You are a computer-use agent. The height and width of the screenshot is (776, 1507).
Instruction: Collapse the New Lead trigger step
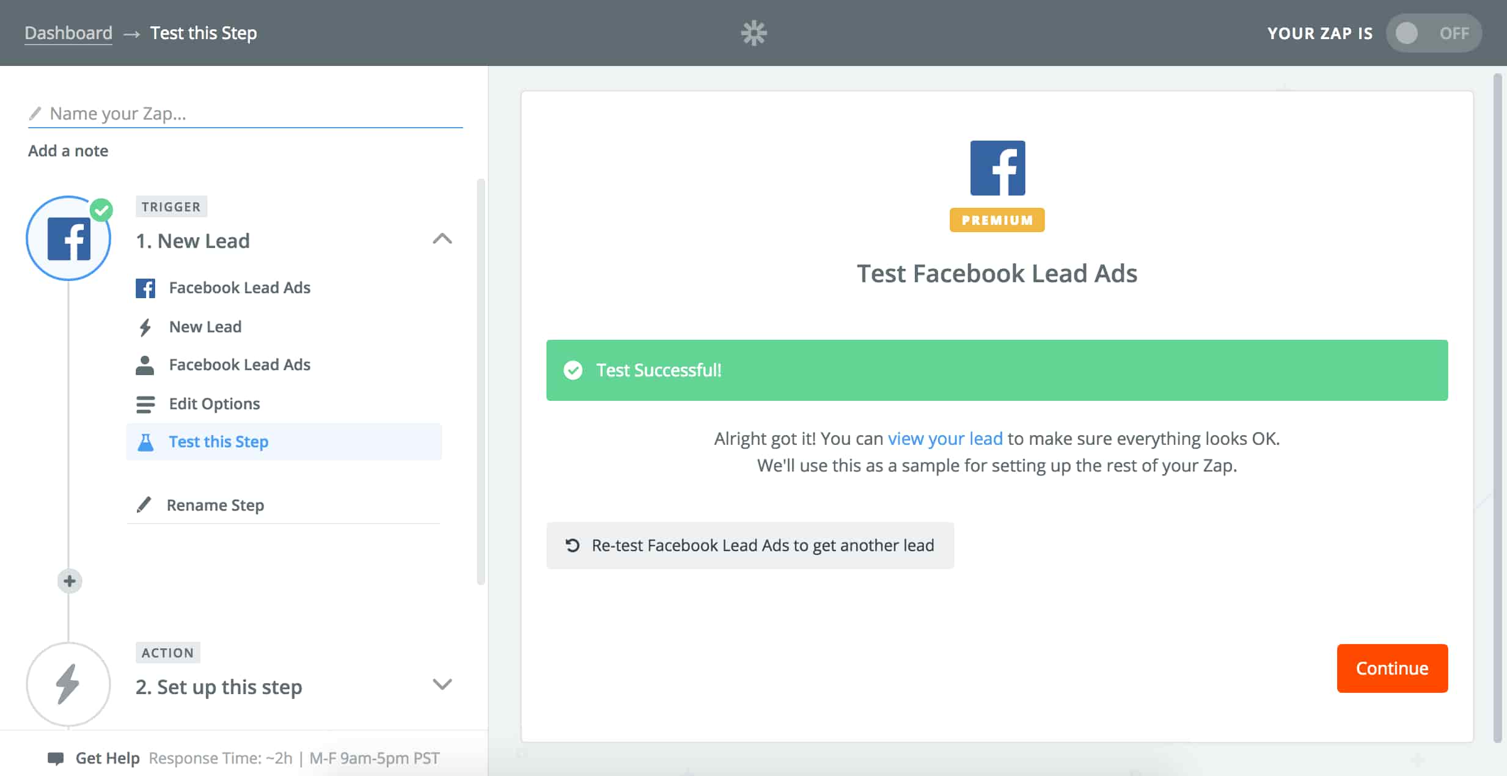pyautogui.click(x=442, y=239)
